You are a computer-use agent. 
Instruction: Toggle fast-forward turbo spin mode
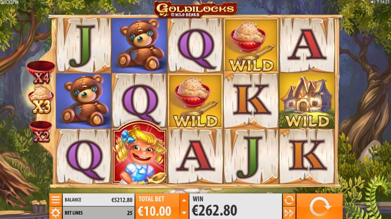289,213
